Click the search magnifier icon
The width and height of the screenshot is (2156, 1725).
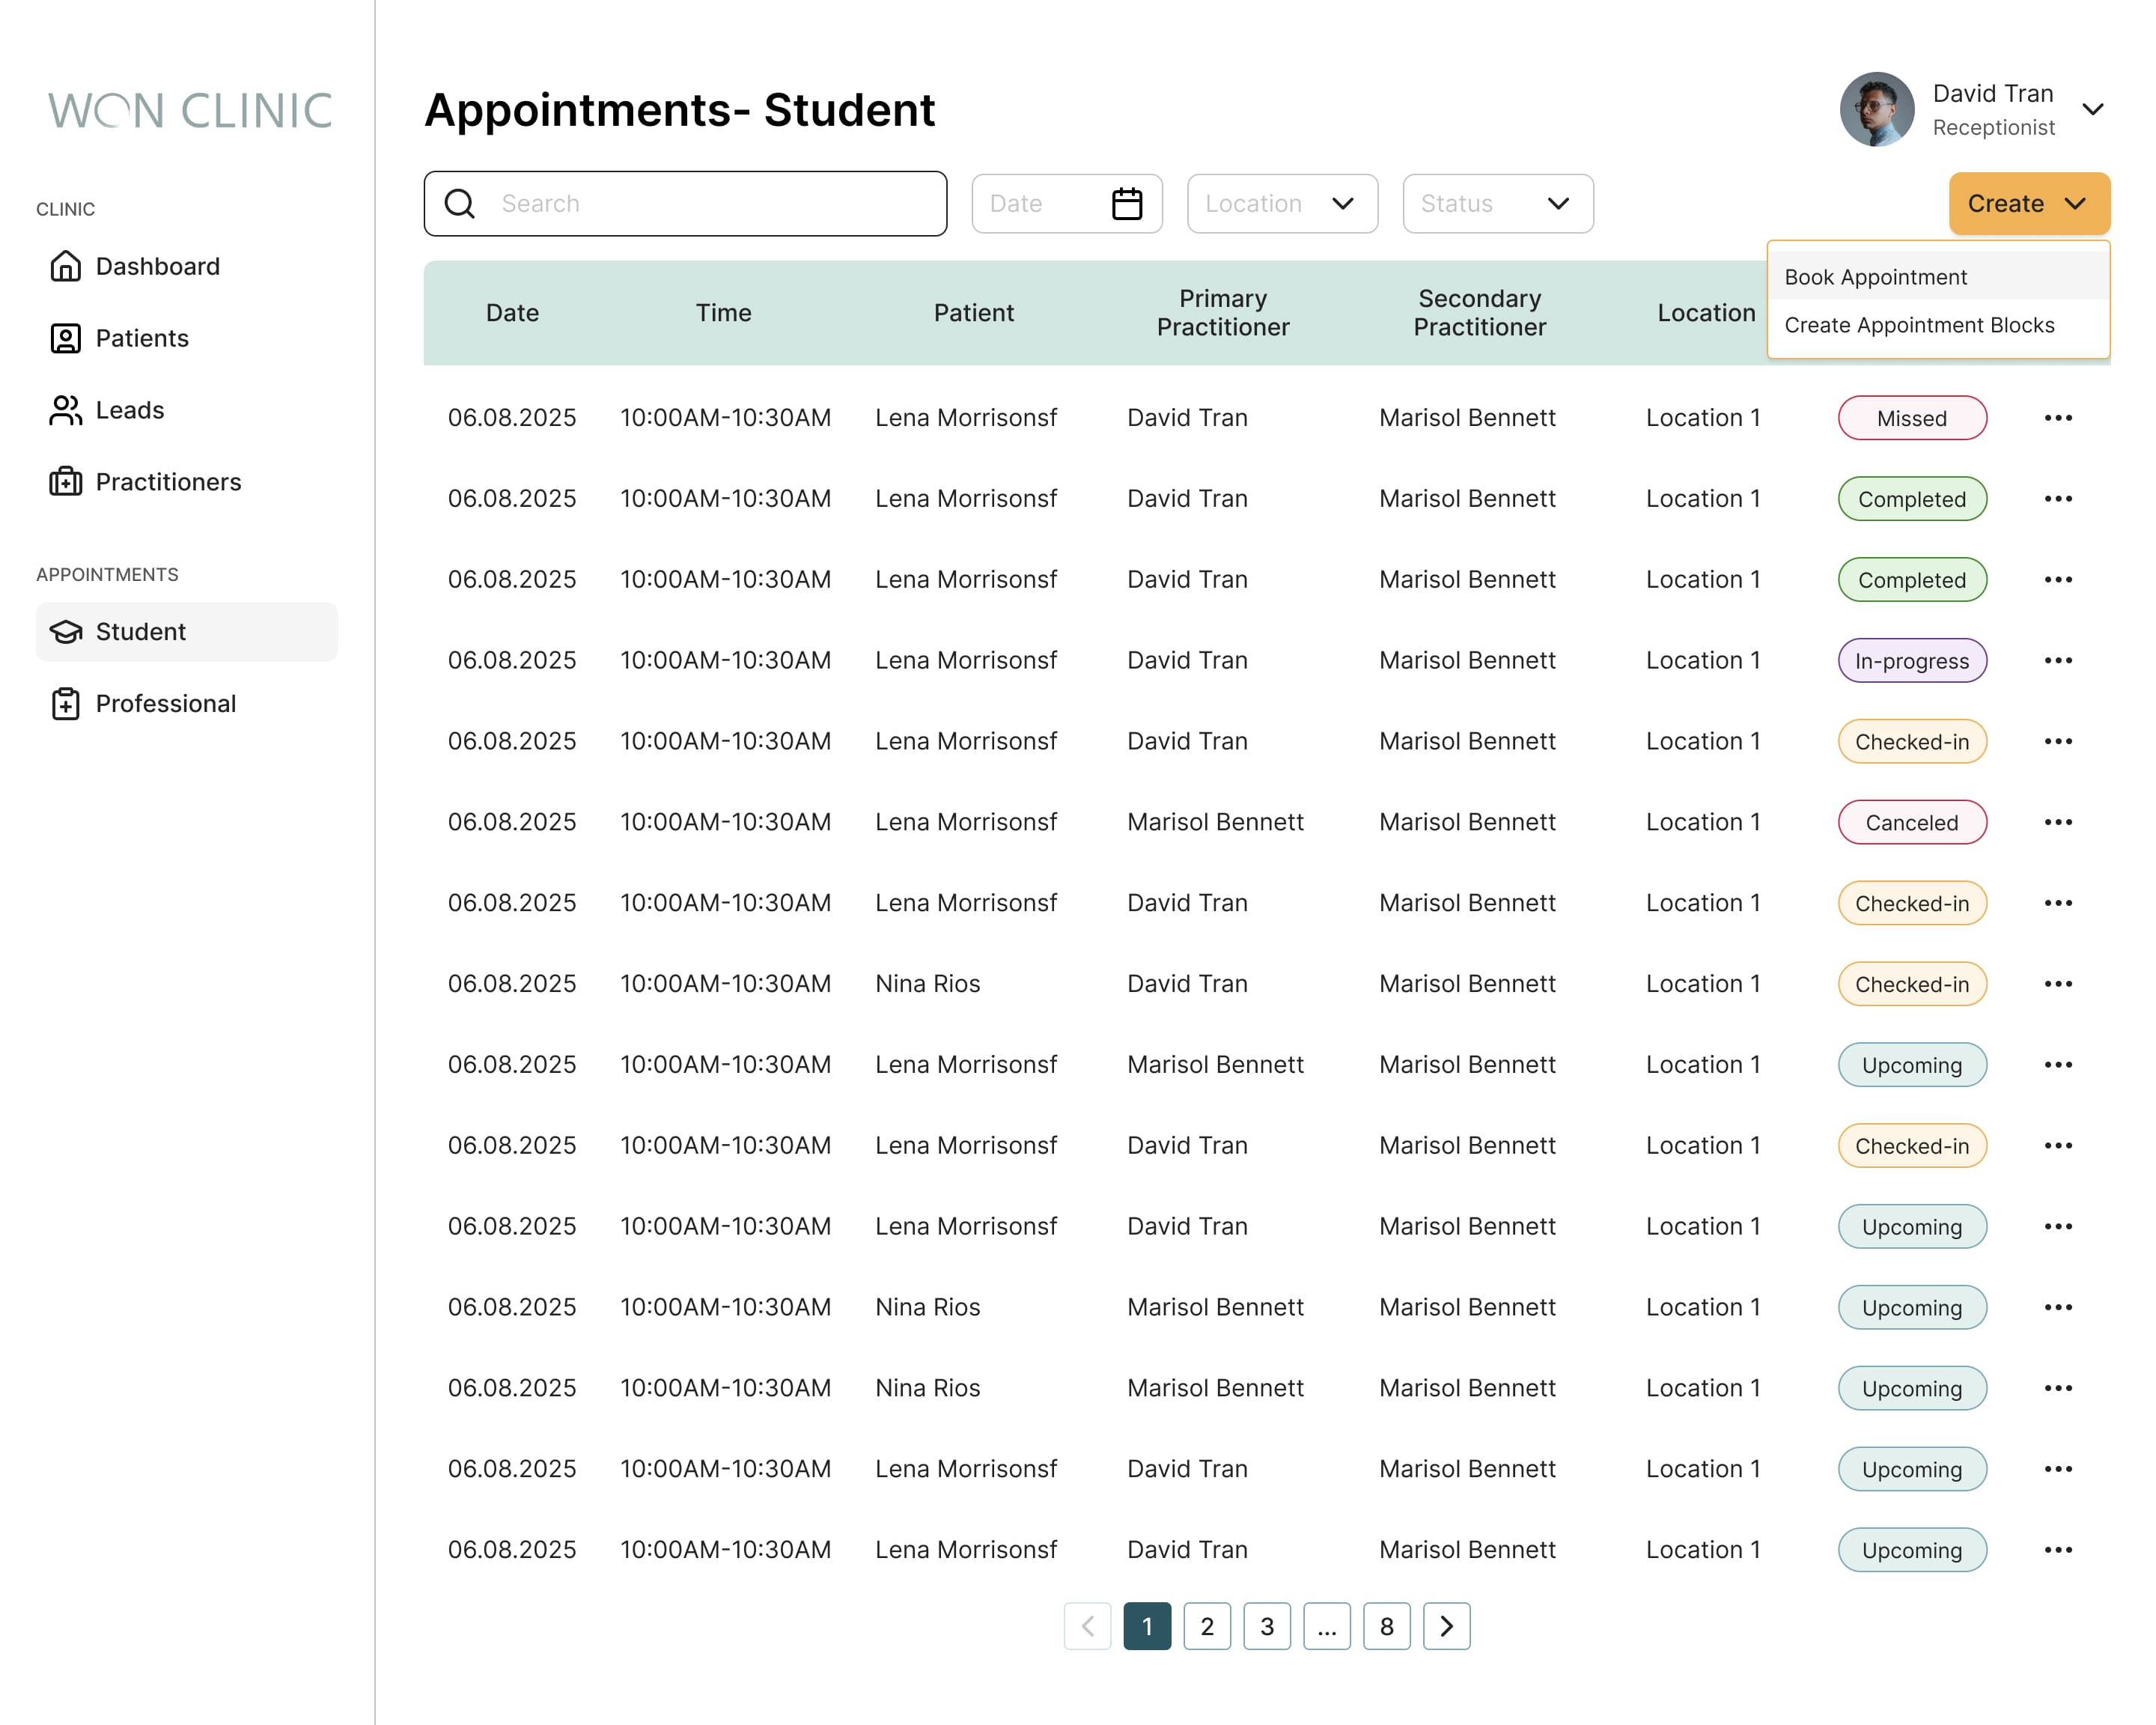point(460,204)
